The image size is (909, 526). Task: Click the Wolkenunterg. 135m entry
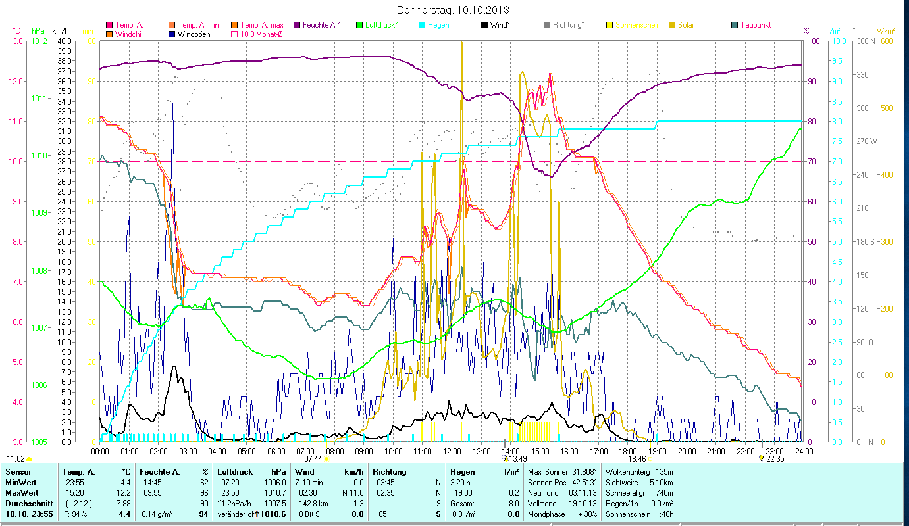[639, 472]
